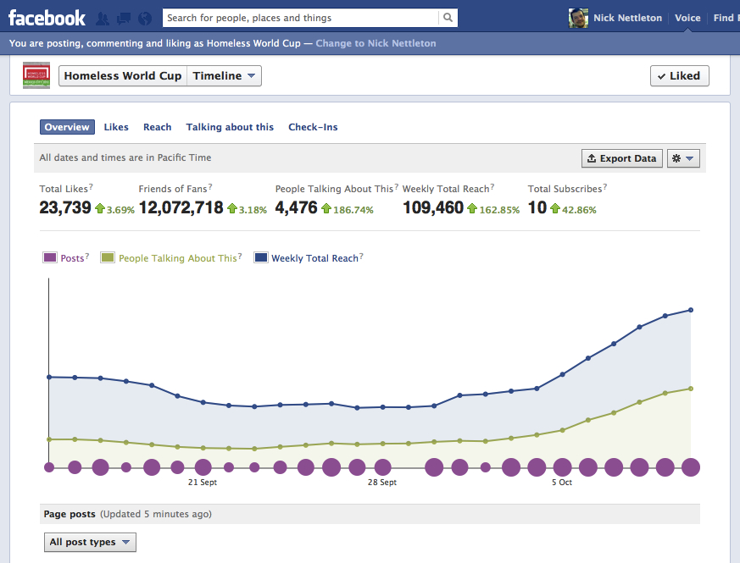Screen dimensions: 740x563
Task: Click the 12,072,718 Friends of Fans value
Action: coord(181,207)
